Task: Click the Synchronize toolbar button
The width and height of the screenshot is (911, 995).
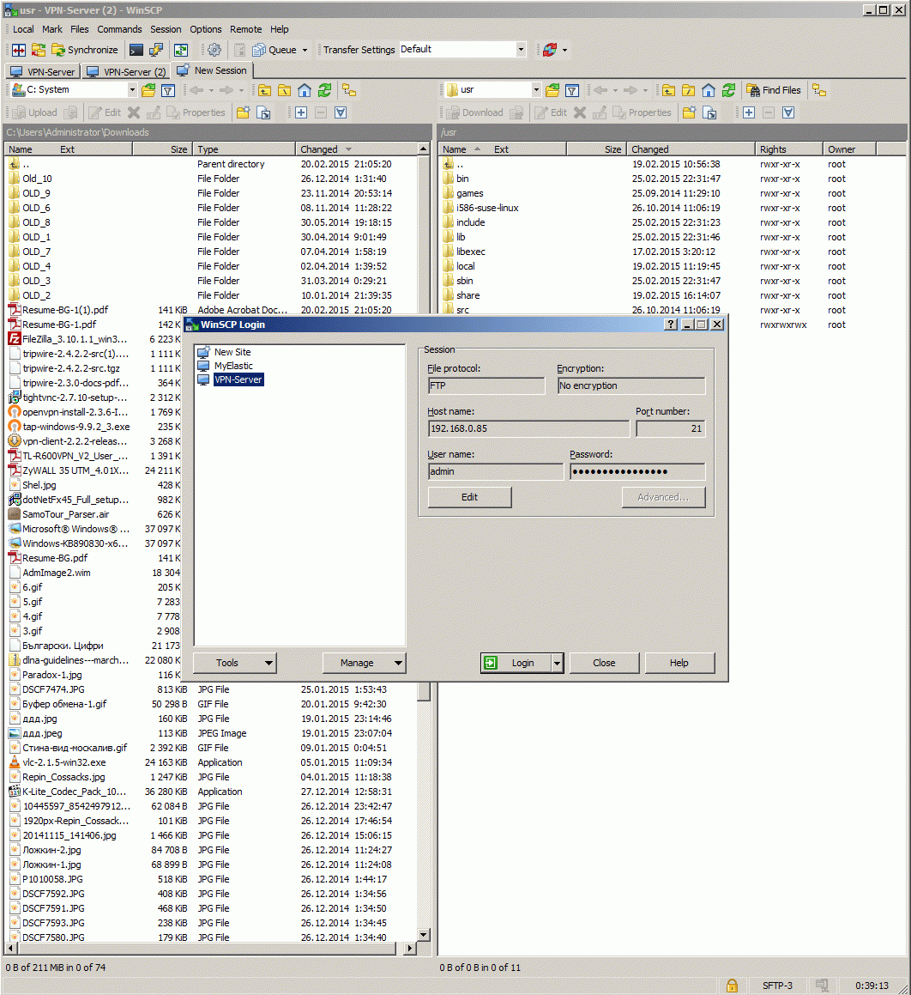Action: pyautogui.click(x=86, y=50)
